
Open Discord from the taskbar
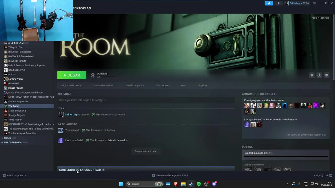[x=214, y=184]
